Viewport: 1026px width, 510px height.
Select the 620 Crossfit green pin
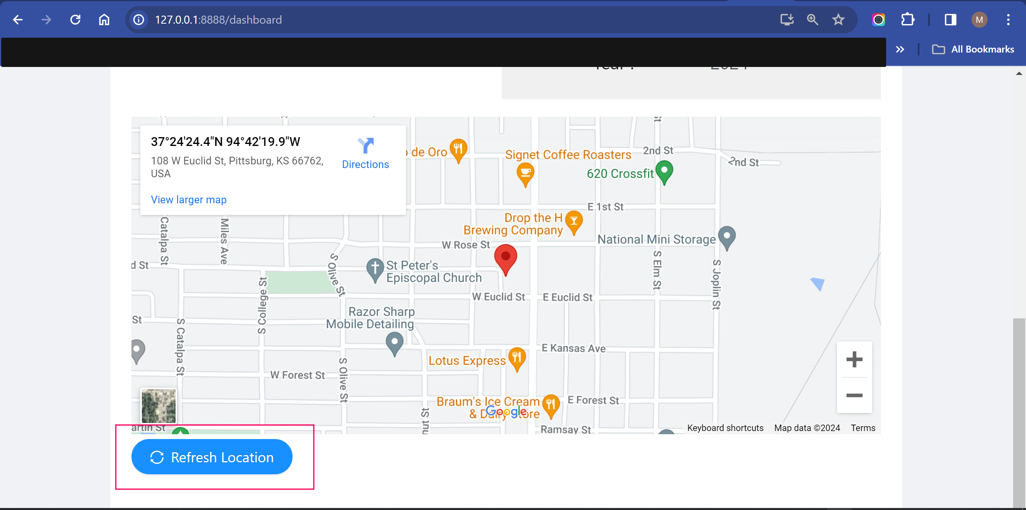(664, 172)
